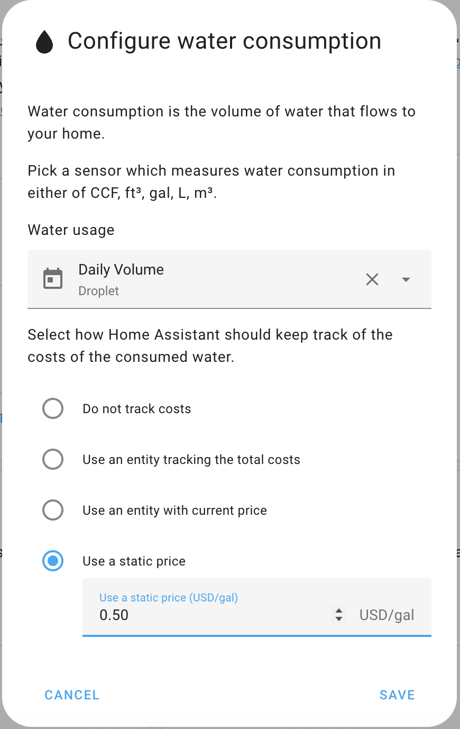Select Use an entity tracking the total costs
The height and width of the screenshot is (729, 460).
[53, 459]
